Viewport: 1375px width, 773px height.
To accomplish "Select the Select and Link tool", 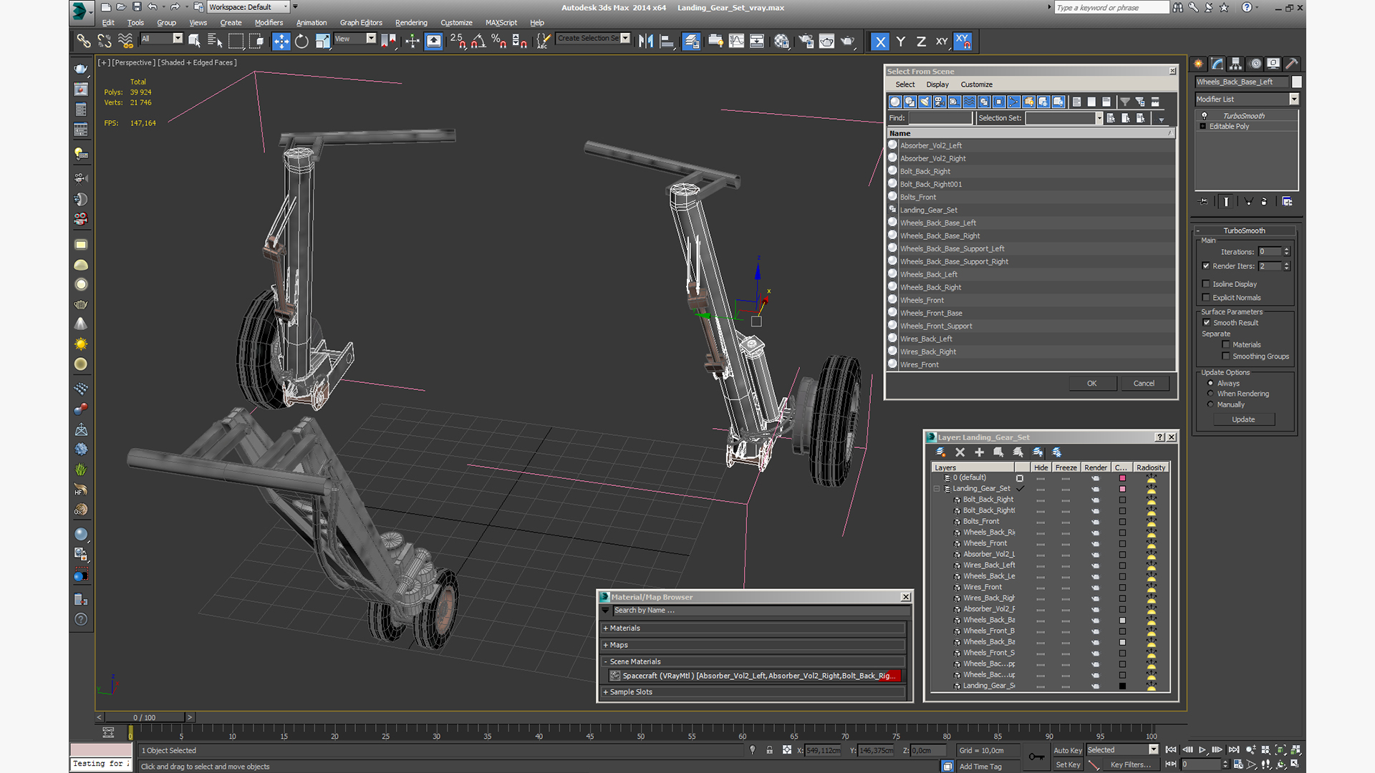I will click(x=84, y=41).
